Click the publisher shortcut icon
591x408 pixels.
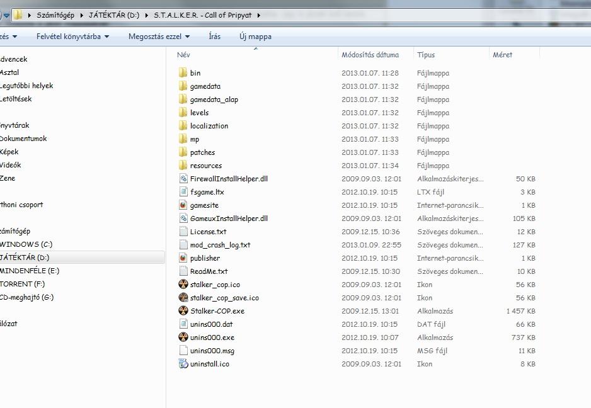point(183,258)
